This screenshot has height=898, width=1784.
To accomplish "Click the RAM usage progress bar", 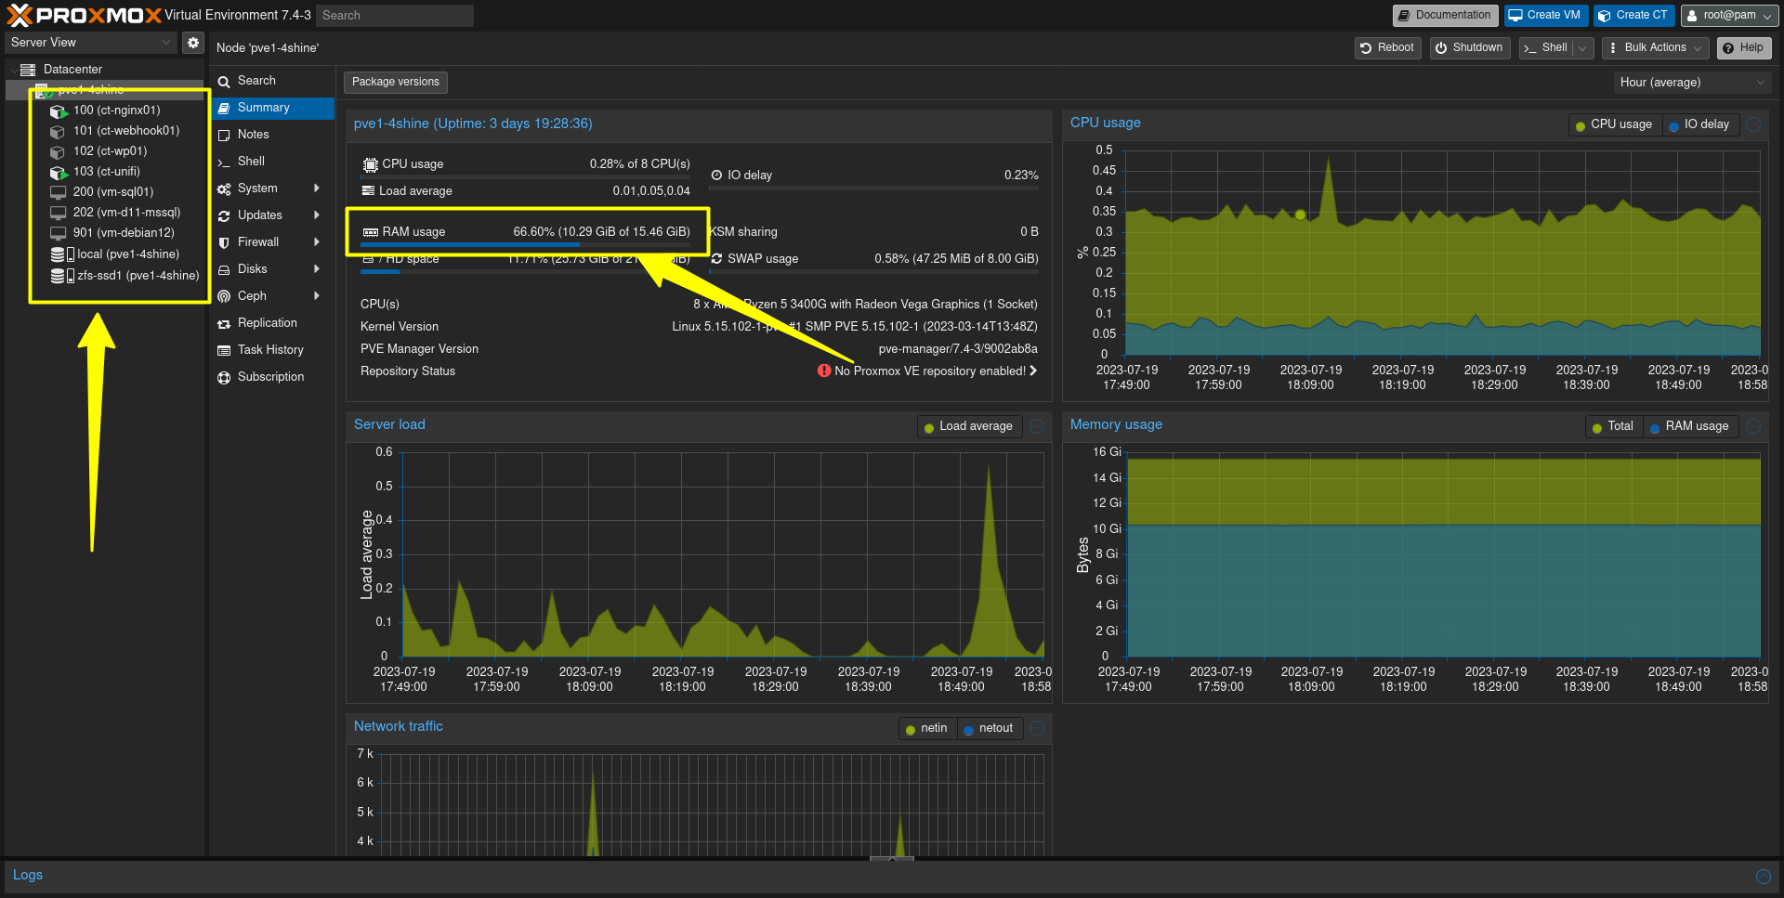I will (527, 245).
